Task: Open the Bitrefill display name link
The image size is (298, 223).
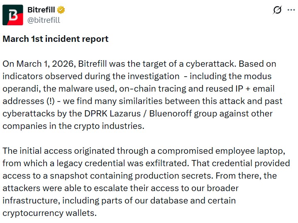Action: [x=42, y=10]
